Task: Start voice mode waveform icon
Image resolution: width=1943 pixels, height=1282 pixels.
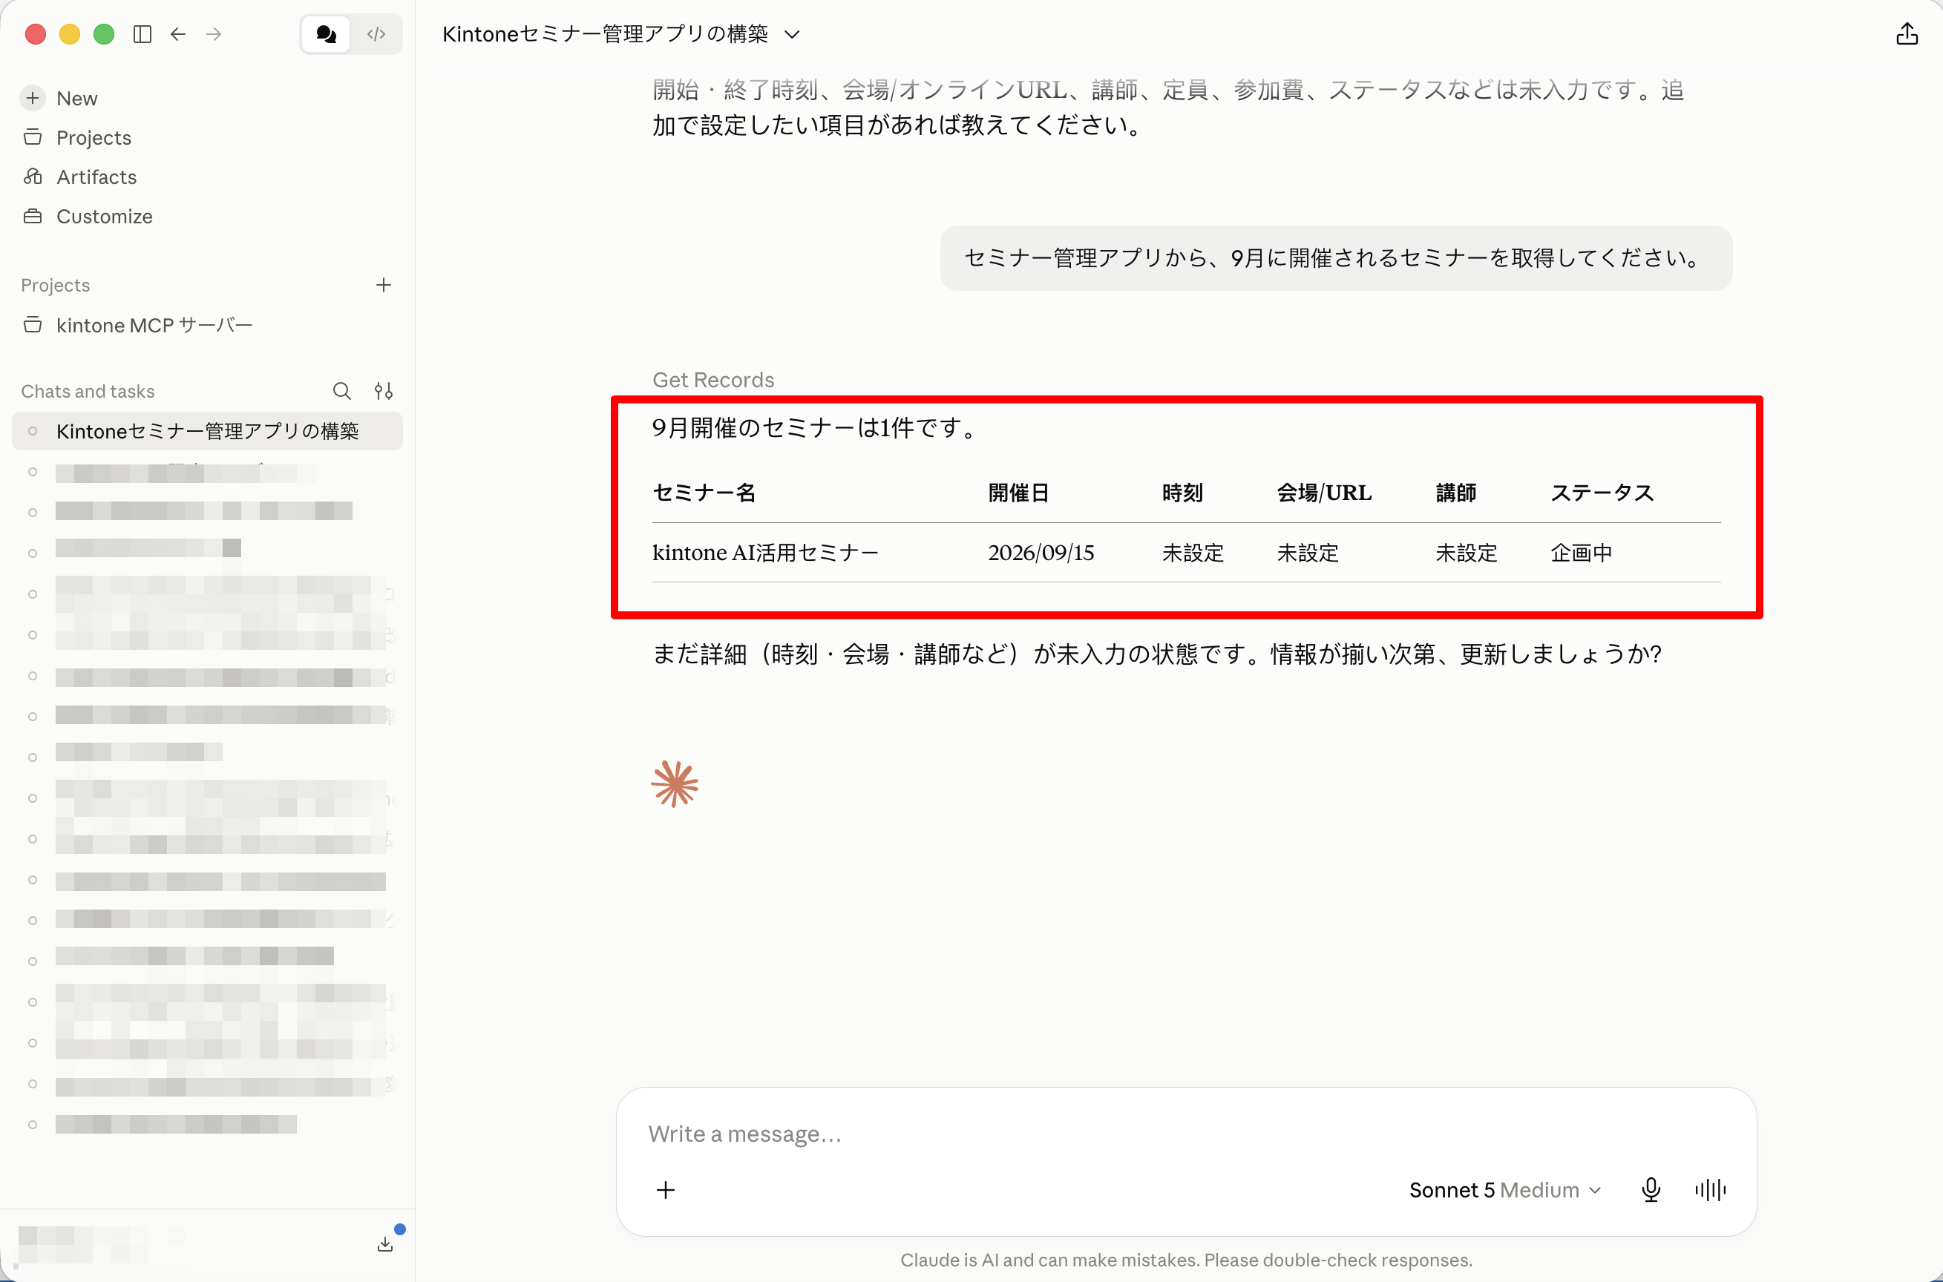Action: (x=1710, y=1189)
